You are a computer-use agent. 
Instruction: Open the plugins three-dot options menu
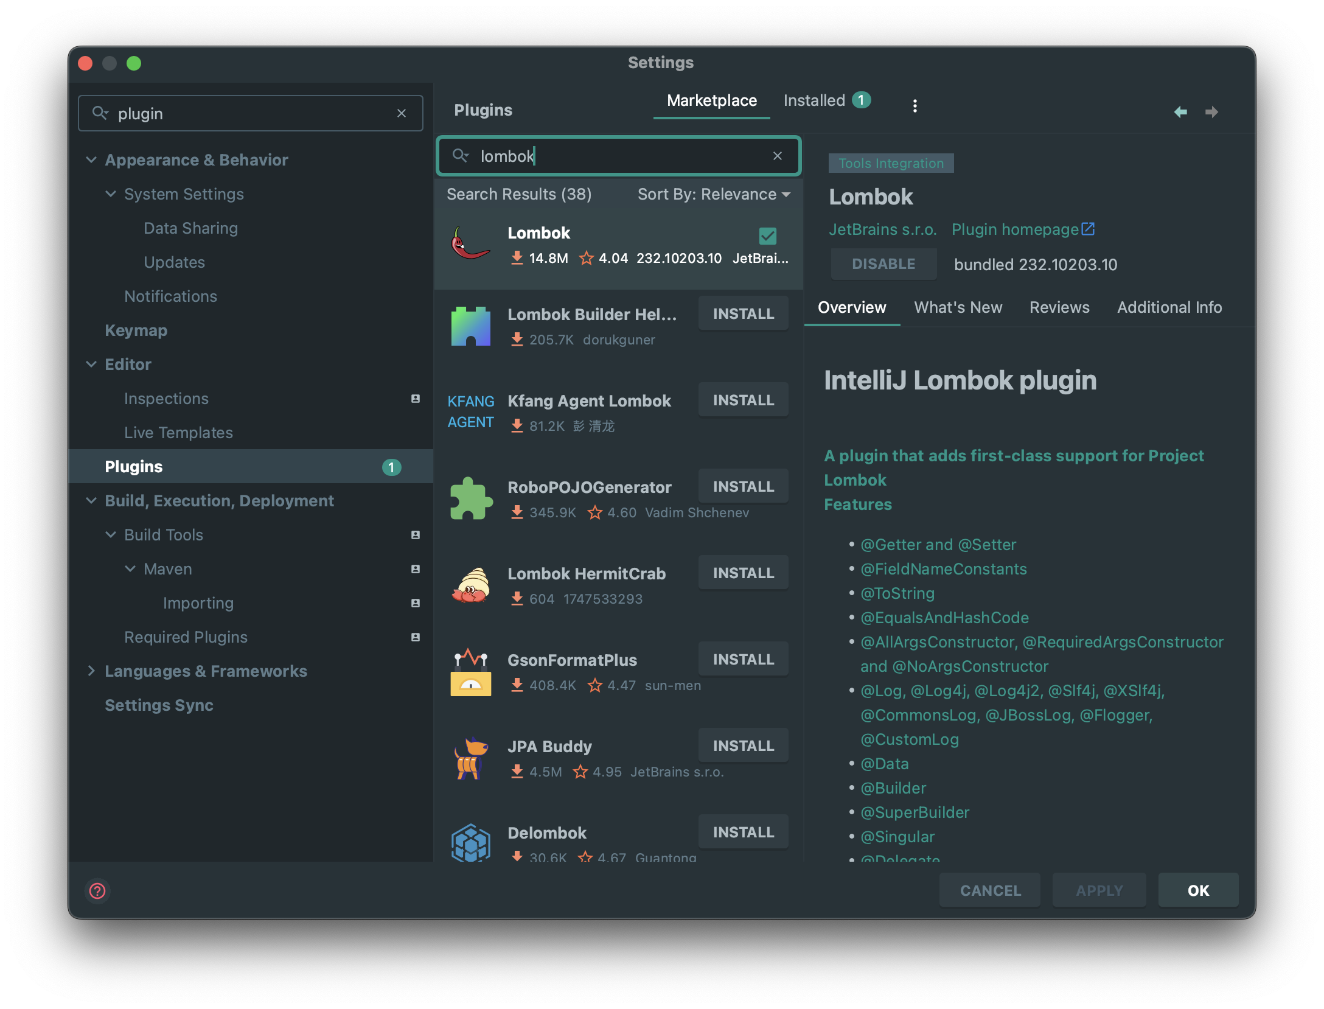[x=915, y=106]
